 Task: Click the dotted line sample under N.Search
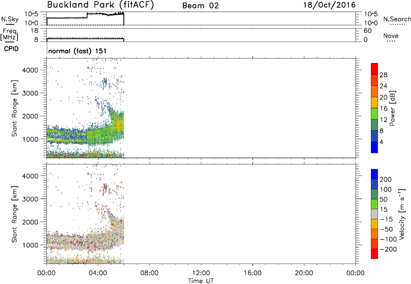click(x=398, y=25)
